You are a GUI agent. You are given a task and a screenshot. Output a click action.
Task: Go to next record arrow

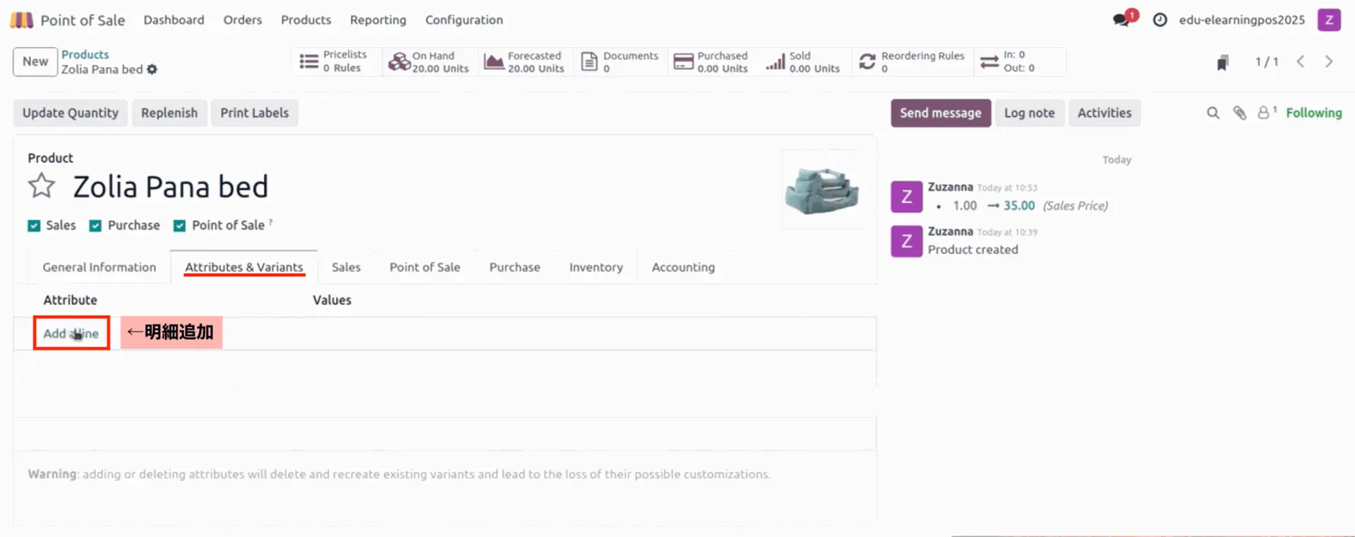tap(1328, 62)
